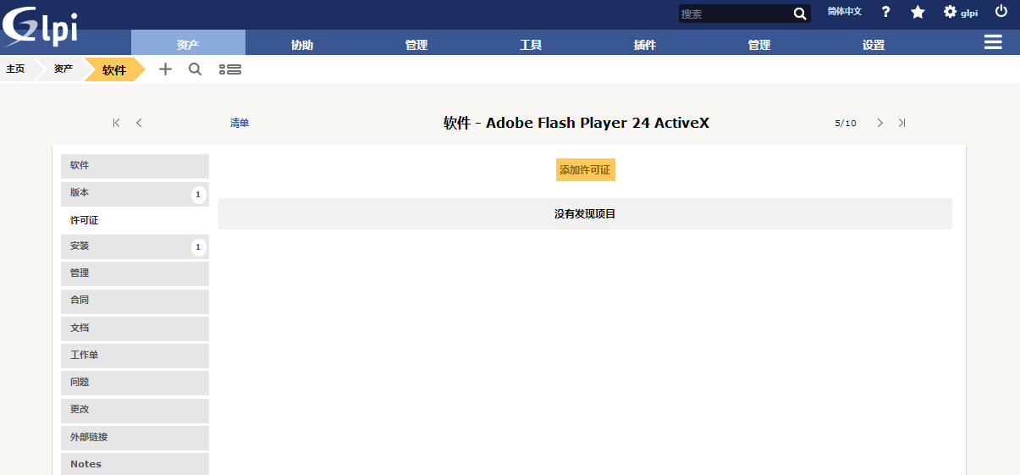Add new software with plus icon

[x=165, y=69]
